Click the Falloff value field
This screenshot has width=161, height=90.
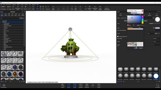(x=156, y=42)
